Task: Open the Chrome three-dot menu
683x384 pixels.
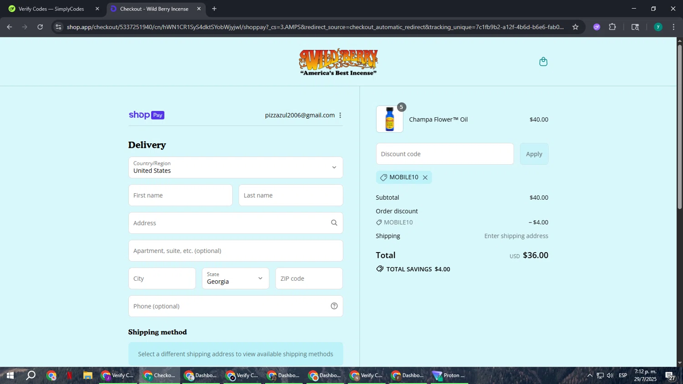Action: (673, 27)
